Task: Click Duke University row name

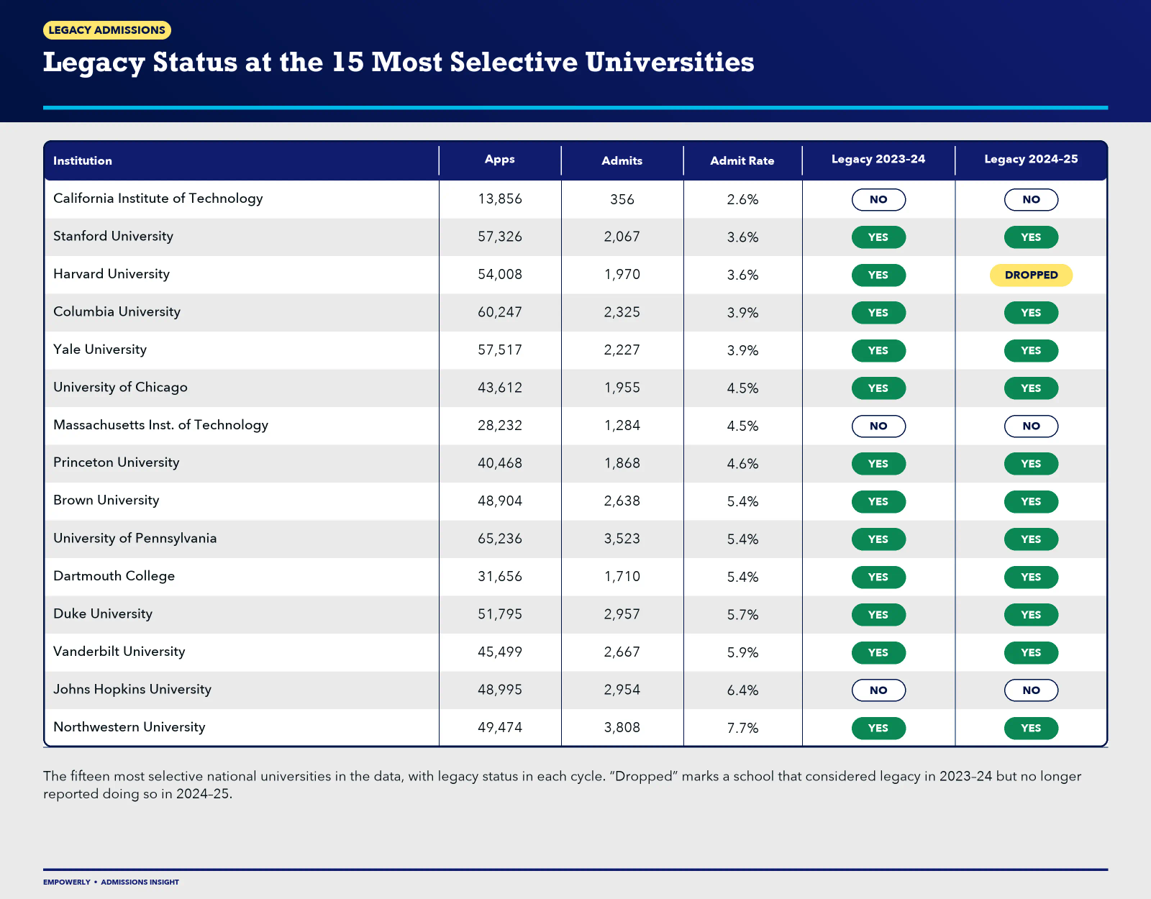Action: click(x=103, y=614)
